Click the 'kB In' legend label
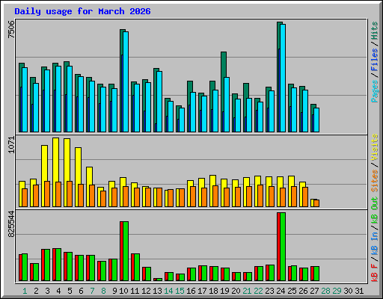 (x=375, y=244)
